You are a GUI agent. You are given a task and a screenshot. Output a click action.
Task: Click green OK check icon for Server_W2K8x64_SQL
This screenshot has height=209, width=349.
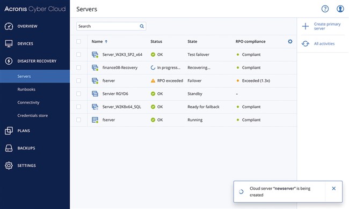[x=153, y=107]
